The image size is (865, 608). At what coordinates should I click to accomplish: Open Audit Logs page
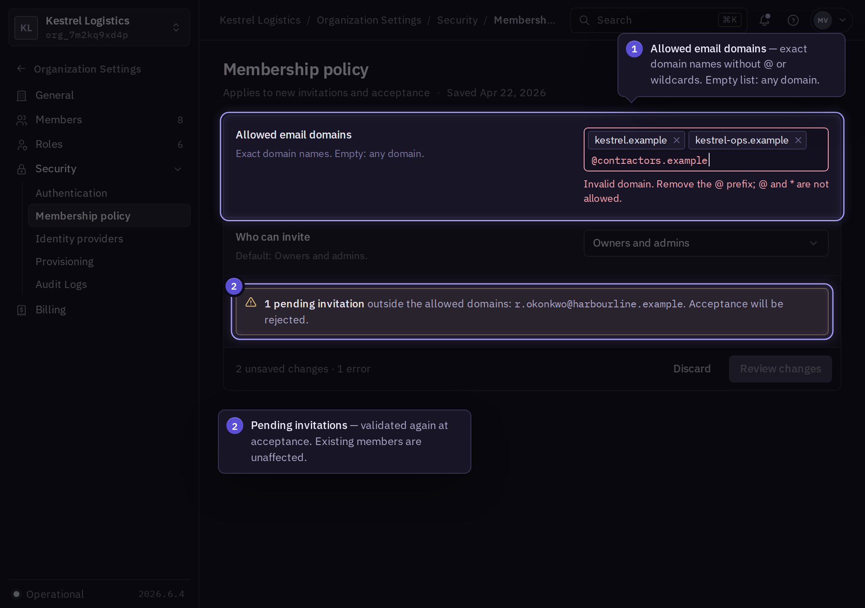coord(109,284)
